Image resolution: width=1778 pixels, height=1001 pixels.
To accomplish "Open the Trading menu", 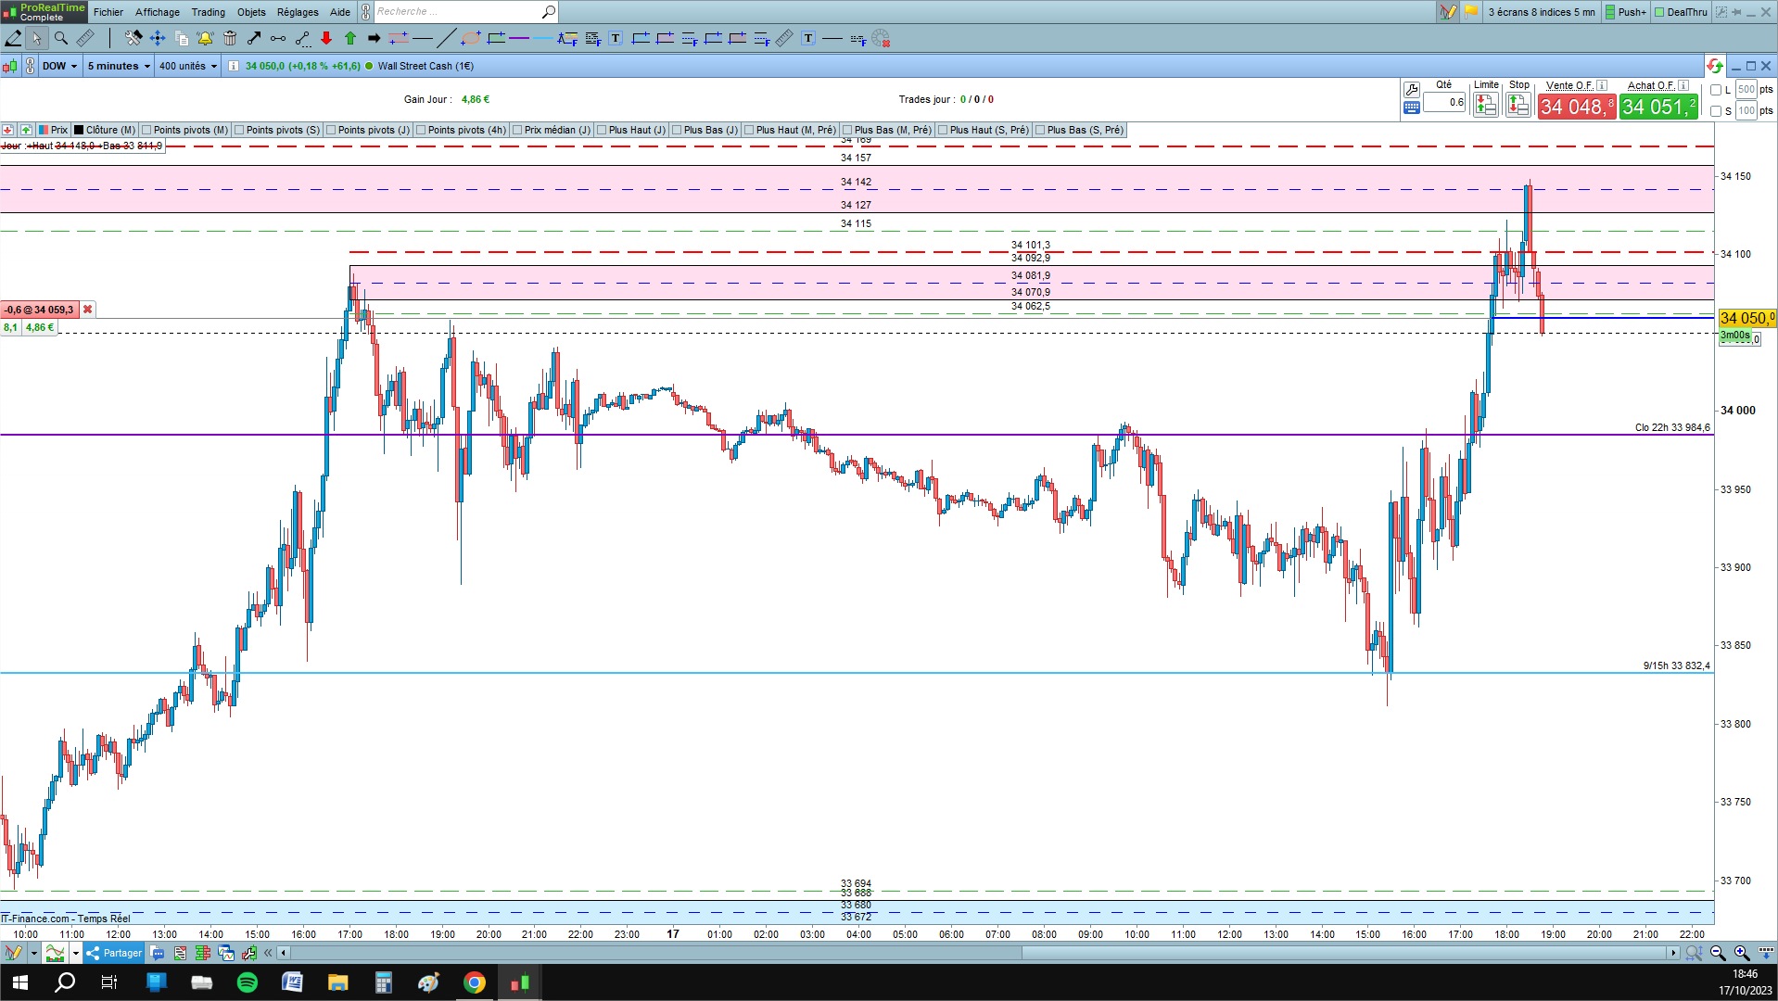I will coord(209,12).
